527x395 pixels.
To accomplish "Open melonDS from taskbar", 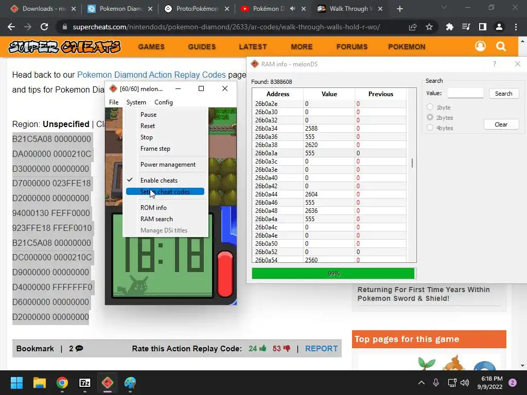I will (x=108, y=383).
